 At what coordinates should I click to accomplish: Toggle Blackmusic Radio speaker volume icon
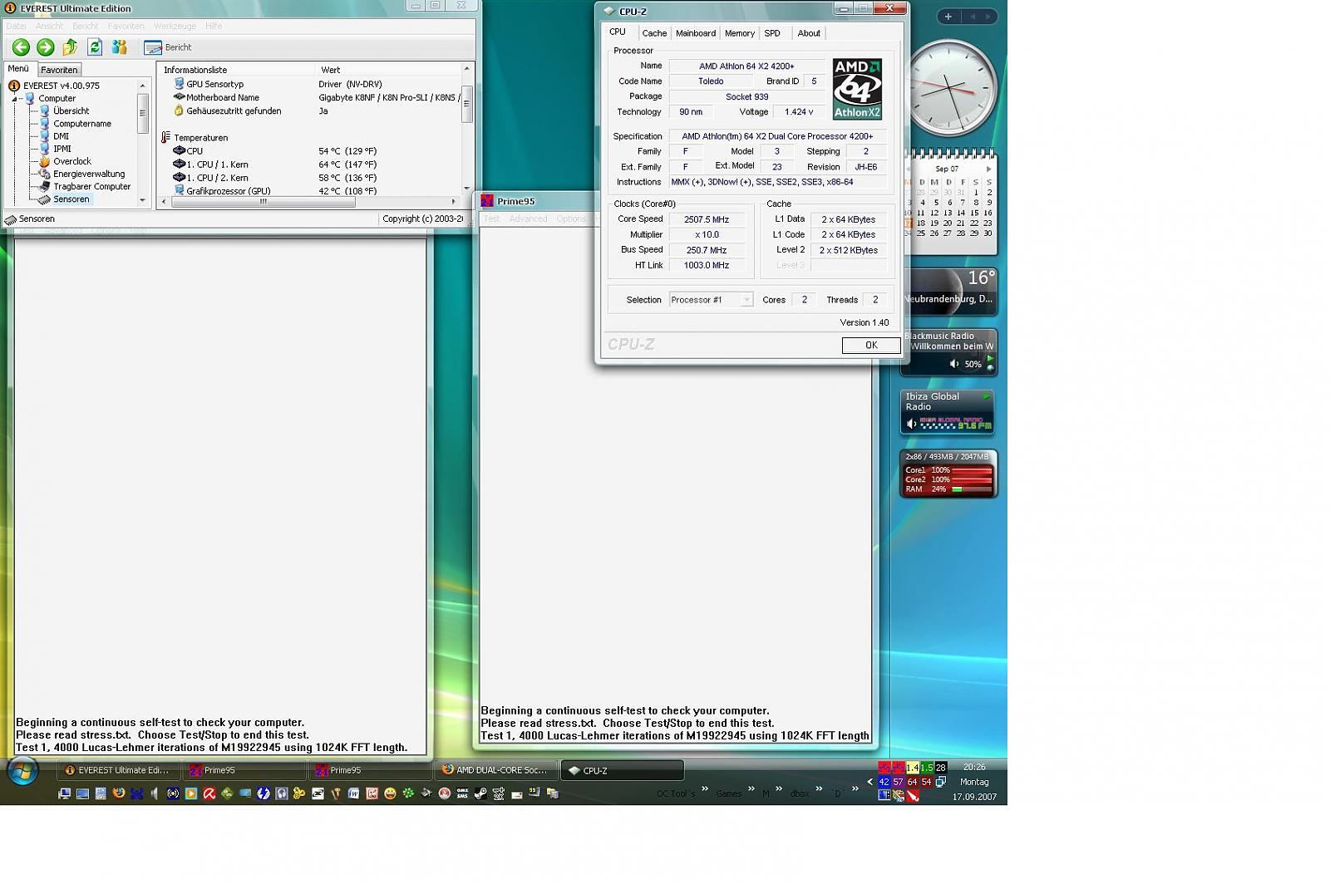click(x=954, y=364)
